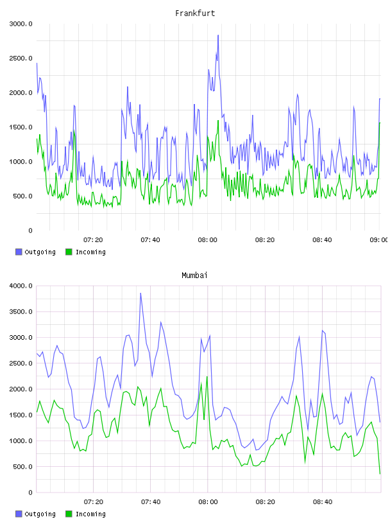Click the Mumbai chart title
390x524 pixels.
pos(194,275)
